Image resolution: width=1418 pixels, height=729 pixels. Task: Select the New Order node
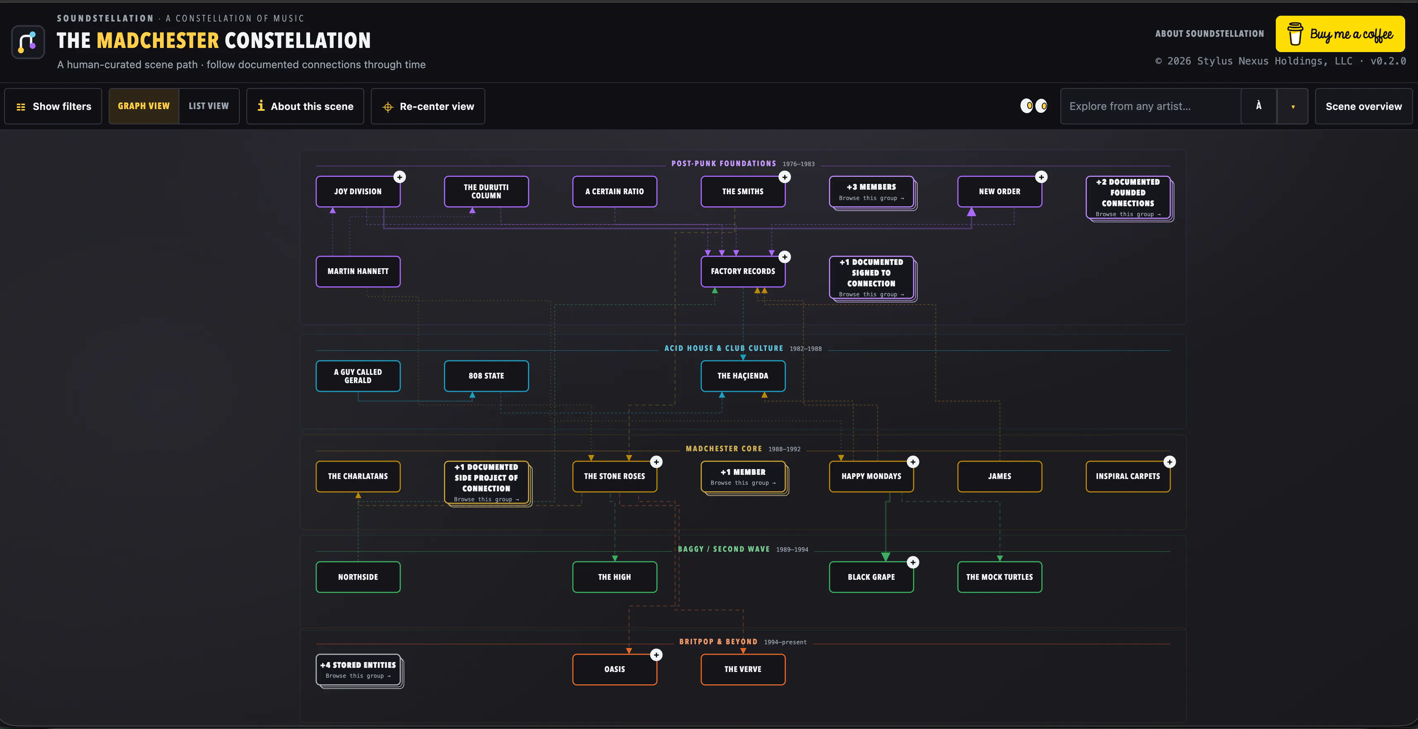(x=1000, y=191)
